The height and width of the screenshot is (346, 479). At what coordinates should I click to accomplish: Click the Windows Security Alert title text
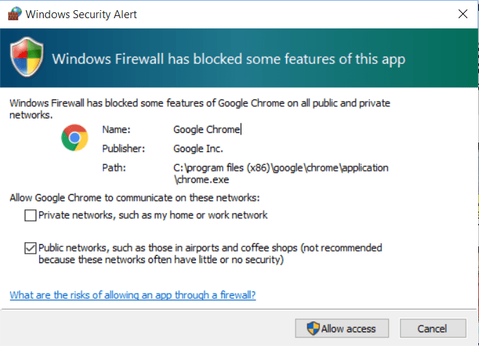pyautogui.click(x=82, y=14)
